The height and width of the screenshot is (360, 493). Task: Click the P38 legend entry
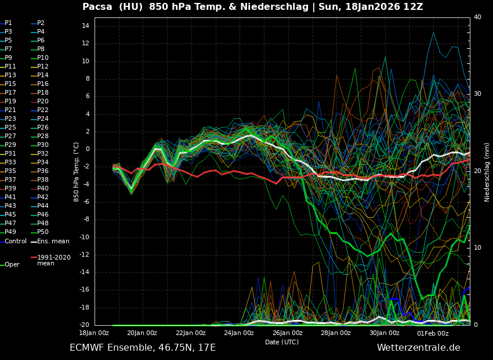click(43, 180)
